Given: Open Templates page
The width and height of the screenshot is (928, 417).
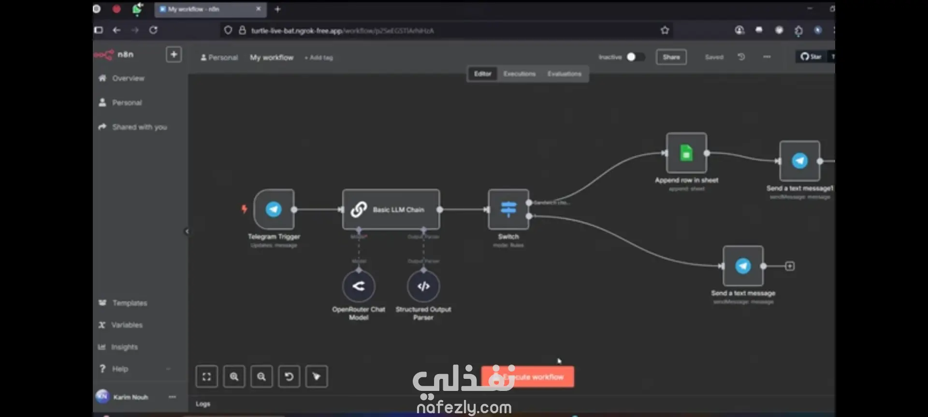Looking at the screenshot, I should [123, 303].
